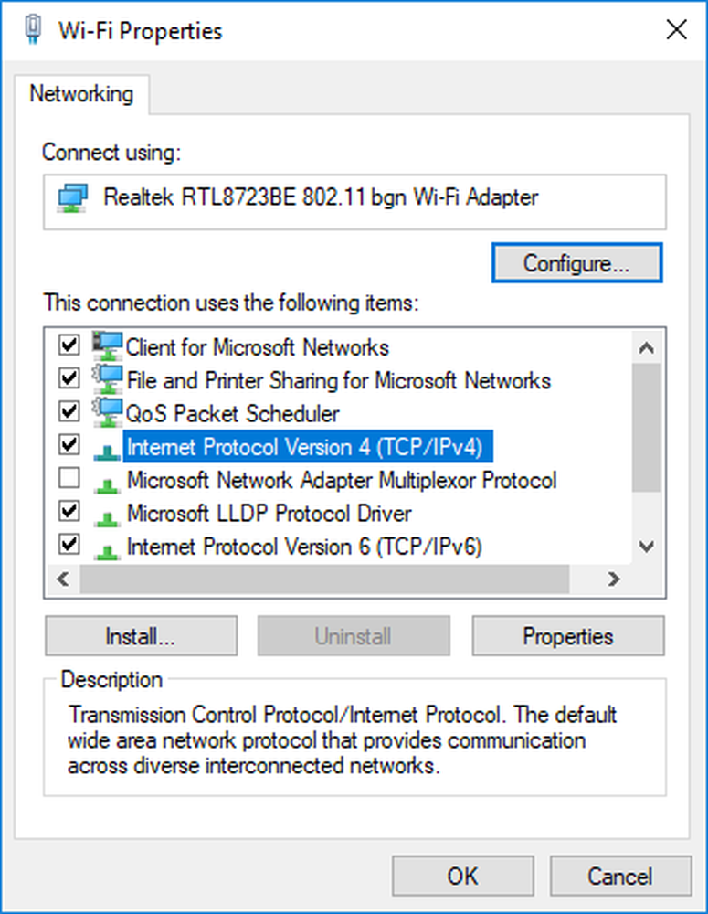
Task: Click the QoS Packet Scheduler icon
Action: [x=106, y=413]
